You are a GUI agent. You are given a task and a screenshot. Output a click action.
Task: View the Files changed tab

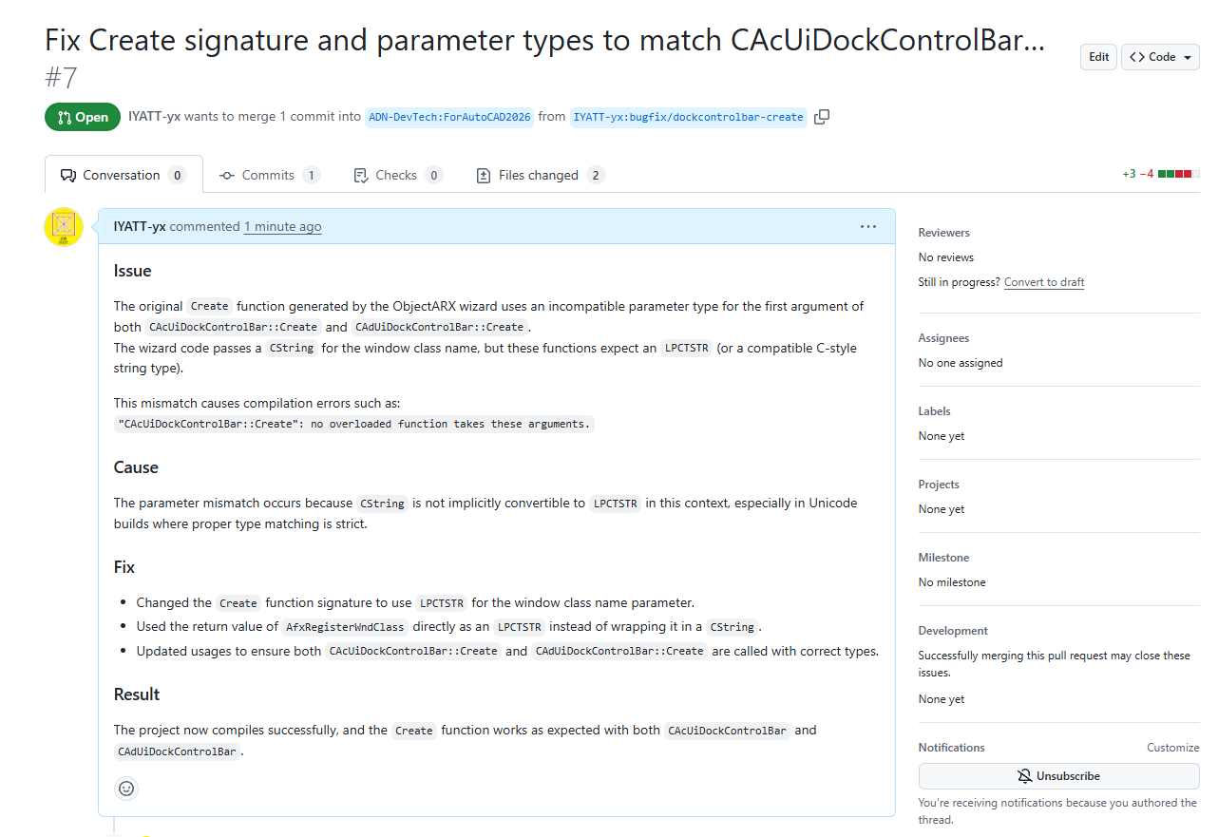[540, 175]
